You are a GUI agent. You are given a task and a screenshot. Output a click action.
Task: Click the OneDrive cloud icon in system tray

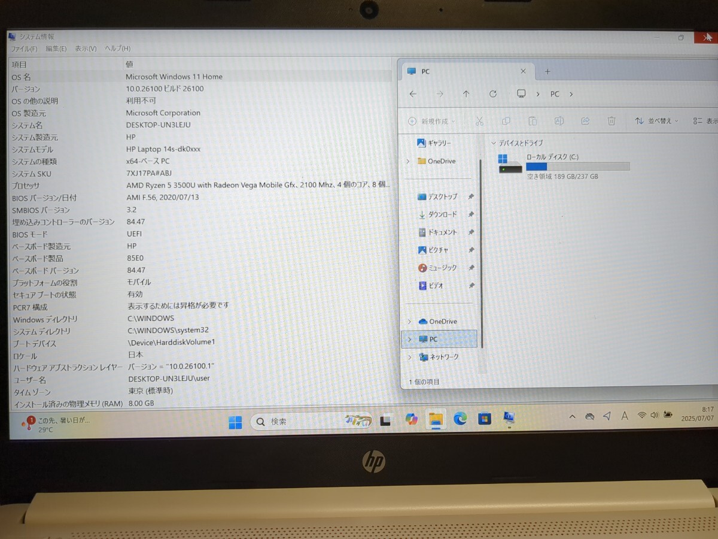[589, 416]
